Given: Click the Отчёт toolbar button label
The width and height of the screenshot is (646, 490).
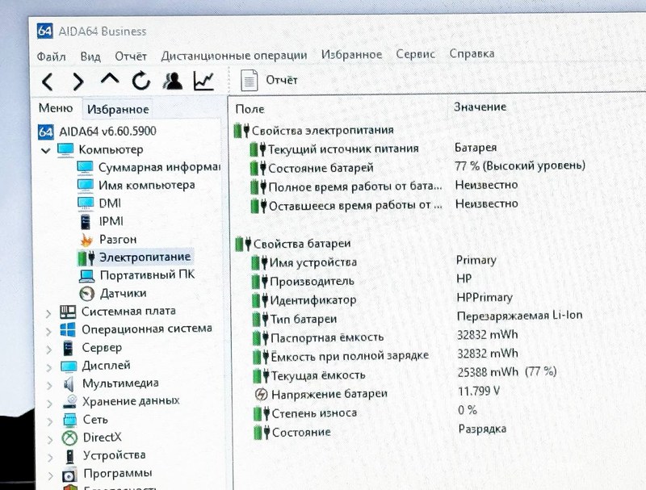Looking at the screenshot, I should pos(281,80).
